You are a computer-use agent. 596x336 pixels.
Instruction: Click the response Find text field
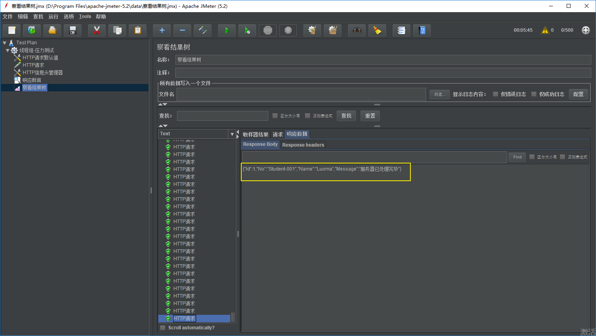point(375,157)
